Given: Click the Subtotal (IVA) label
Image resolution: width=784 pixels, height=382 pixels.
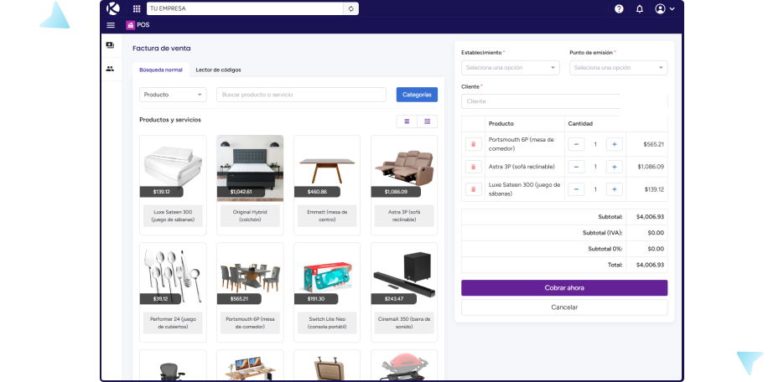Looking at the screenshot, I should pos(603,233).
